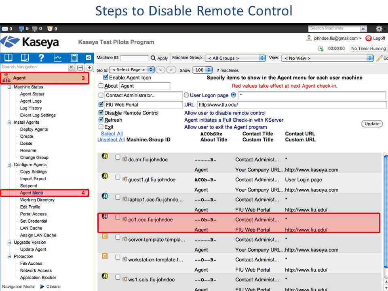
Task: Click the Update button
Action: [372, 124]
